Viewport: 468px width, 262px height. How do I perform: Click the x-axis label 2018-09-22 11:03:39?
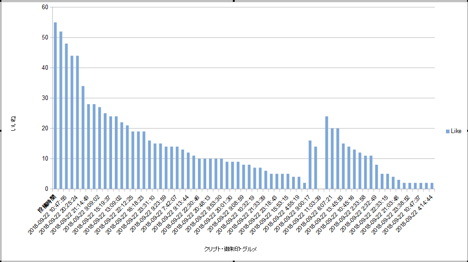click(x=303, y=214)
